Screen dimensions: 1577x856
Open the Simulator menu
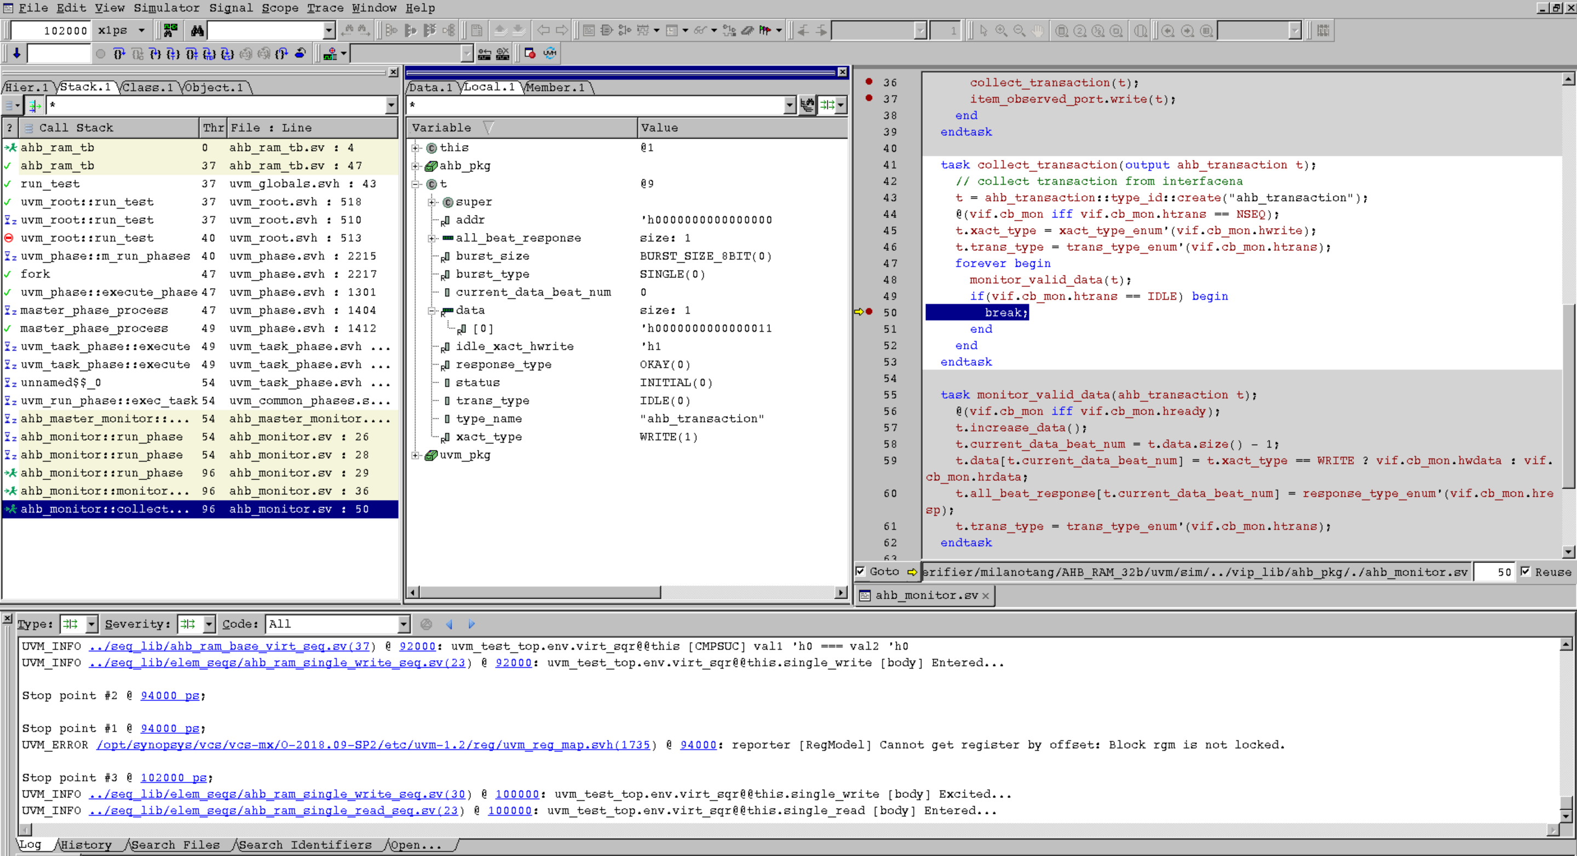pos(166,8)
